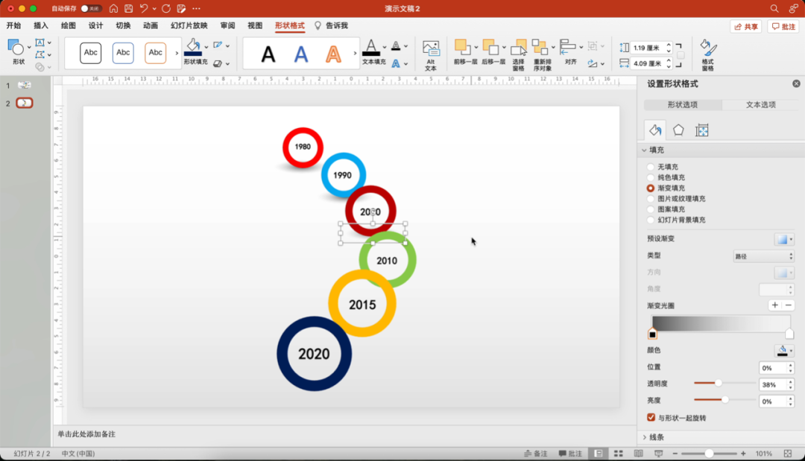
Task: Apply the orange WordArt A style
Action: [334, 54]
